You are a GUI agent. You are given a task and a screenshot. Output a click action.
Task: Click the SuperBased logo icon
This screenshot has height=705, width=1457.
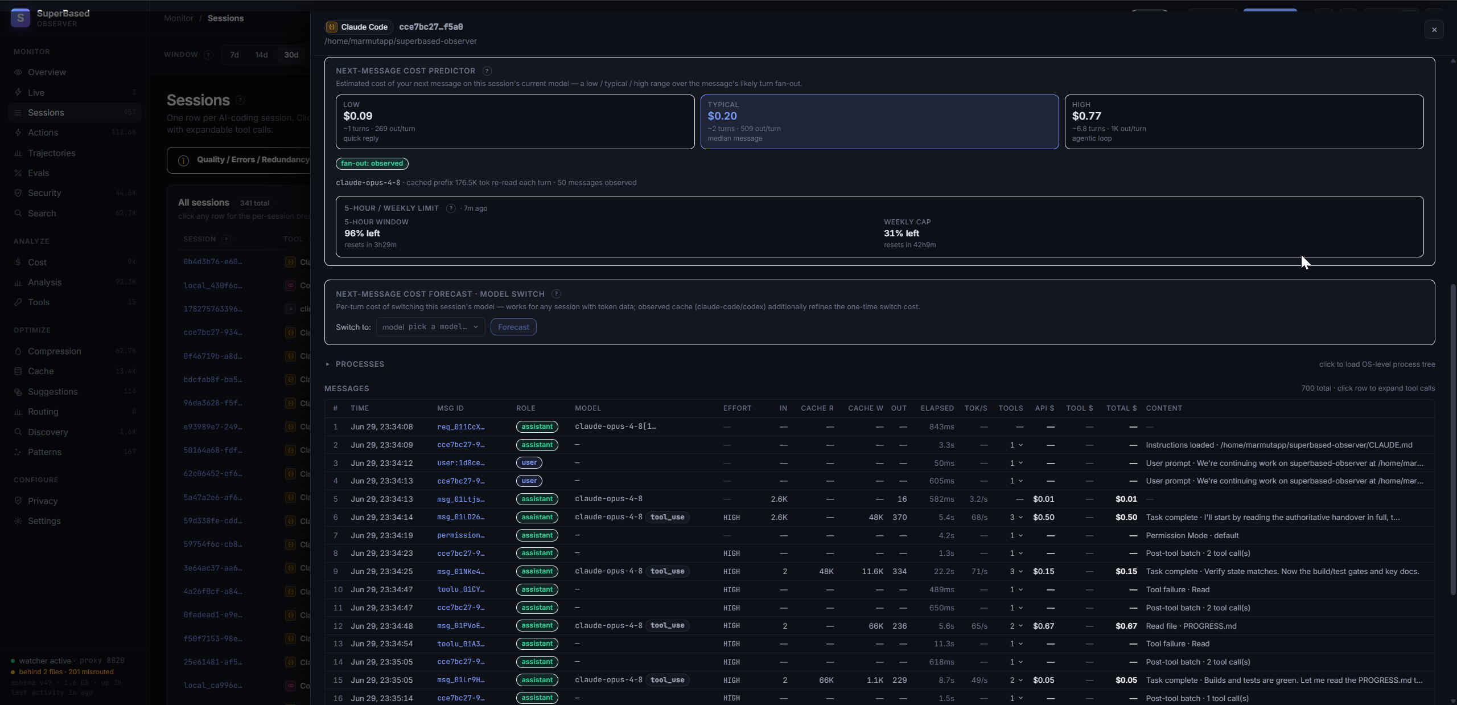(20, 18)
